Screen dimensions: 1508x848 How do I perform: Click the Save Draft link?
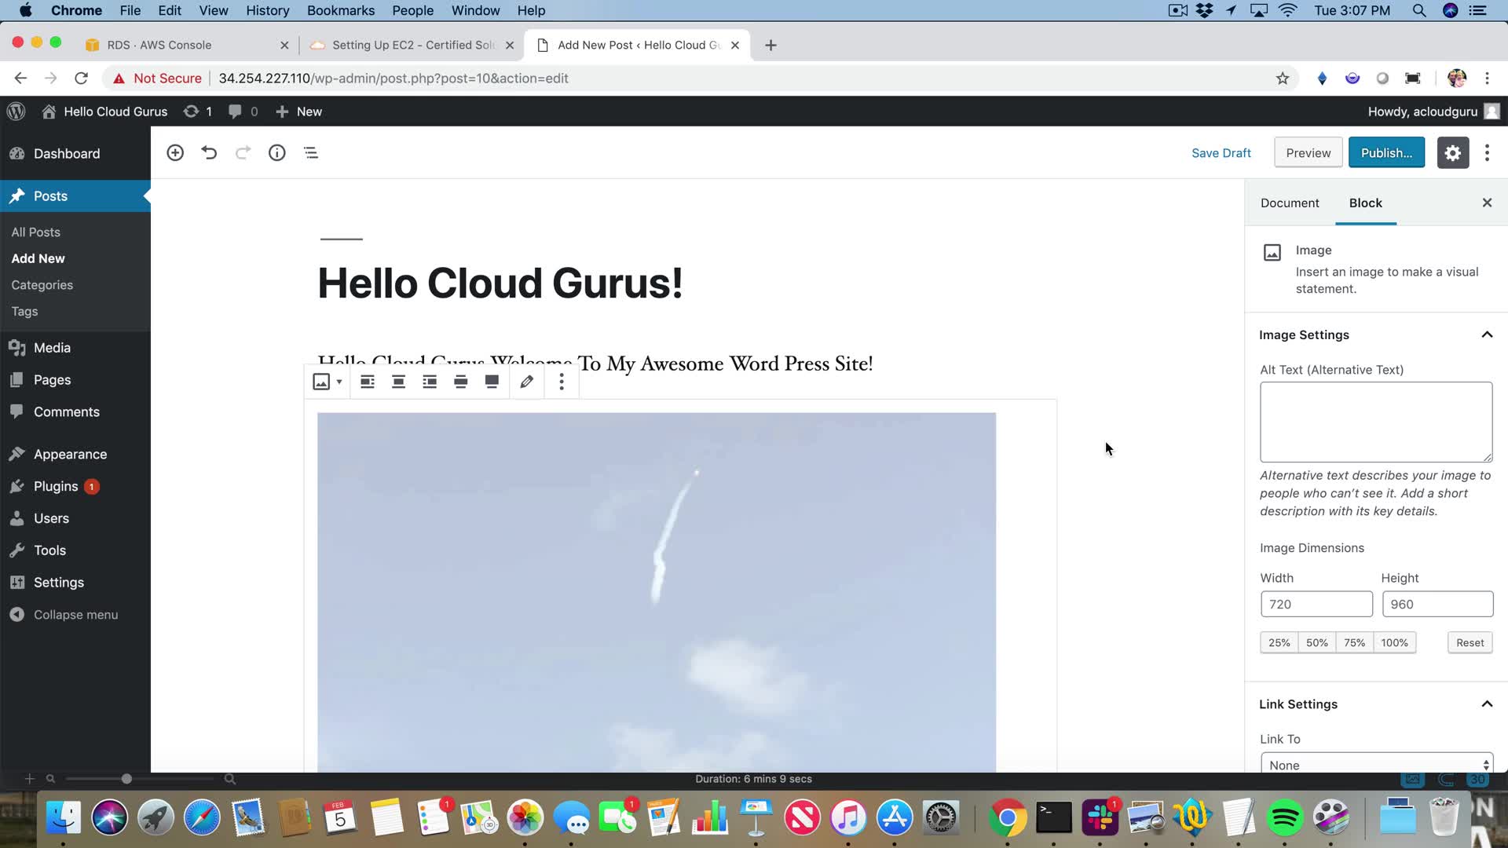[x=1221, y=152]
